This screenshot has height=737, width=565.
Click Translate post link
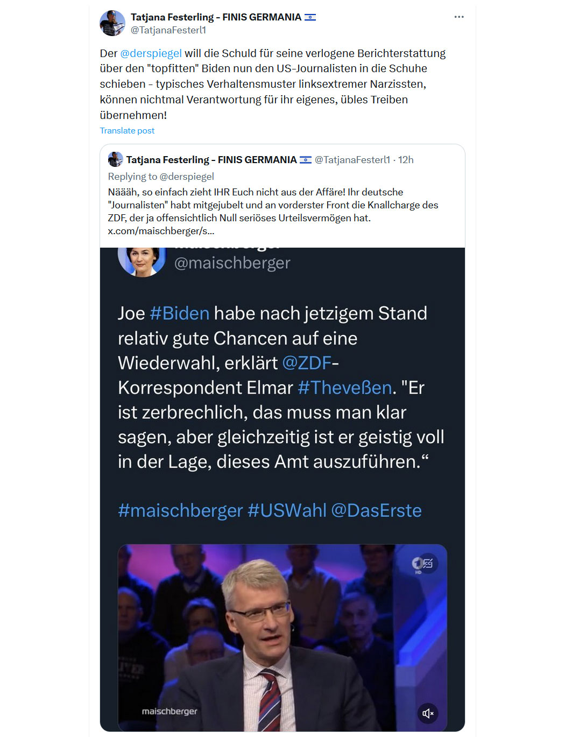(127, 131)
